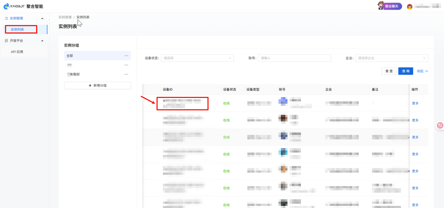Collapse filters using 收起 link
The image size is (444, 208).
422,71
